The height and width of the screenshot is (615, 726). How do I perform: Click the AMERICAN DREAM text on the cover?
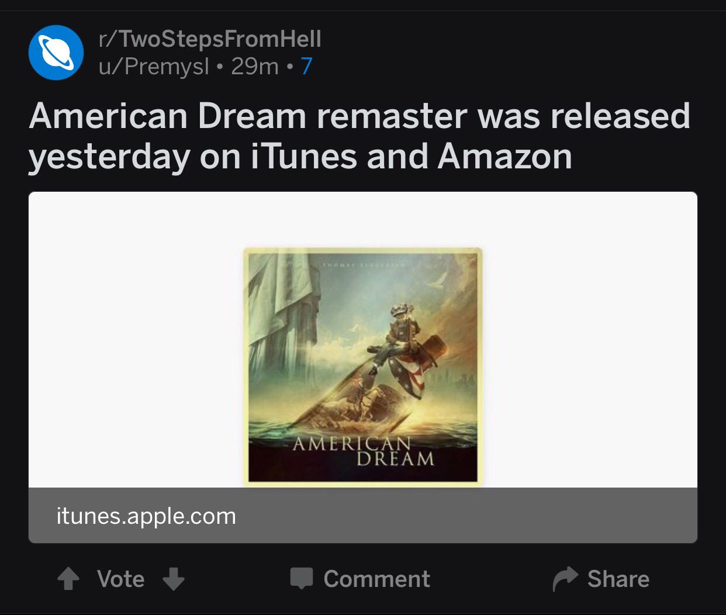364,451
